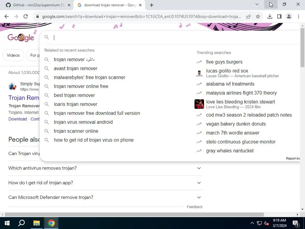Open File Explorer from taskbar
The image size is (305, 229).
pos(36,223)
